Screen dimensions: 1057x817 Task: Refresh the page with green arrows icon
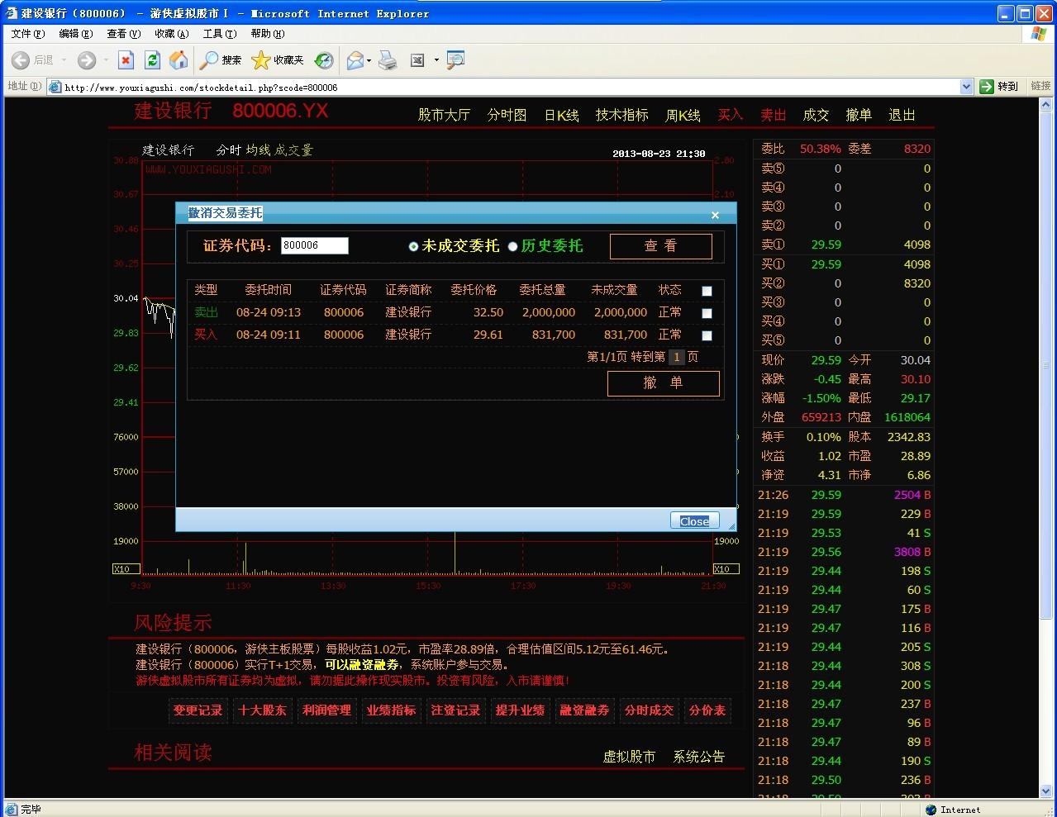click(x=152, y=60)
